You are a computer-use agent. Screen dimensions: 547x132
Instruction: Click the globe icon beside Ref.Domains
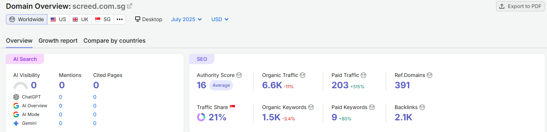(x=430, y=75)
